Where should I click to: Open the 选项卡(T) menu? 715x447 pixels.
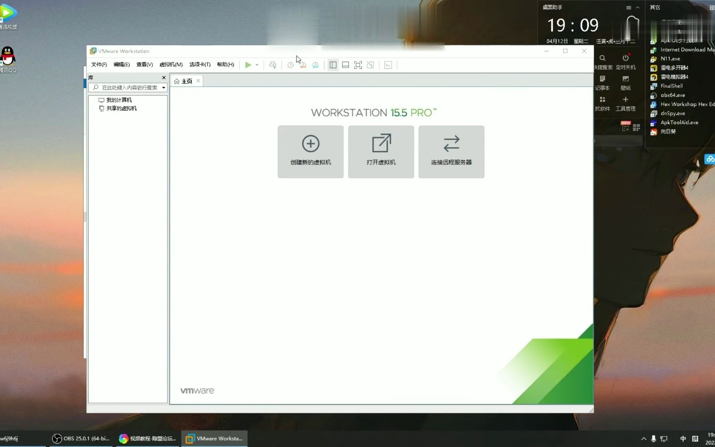[200, 65]
